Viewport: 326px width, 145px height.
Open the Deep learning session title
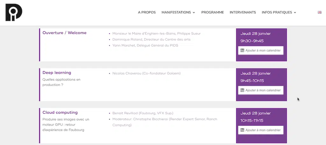click(x=57, y=73)
